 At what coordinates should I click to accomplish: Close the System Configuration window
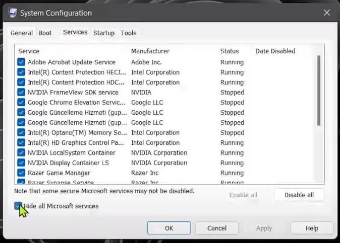327,13
